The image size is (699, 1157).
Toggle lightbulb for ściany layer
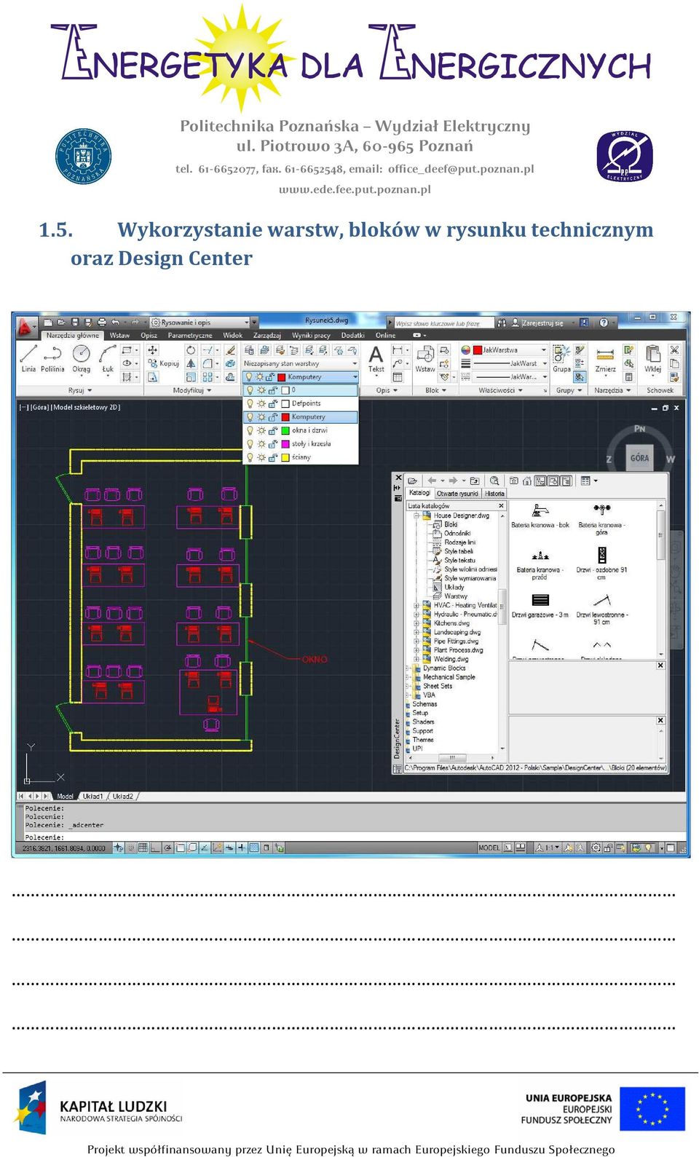pos(250,457)
